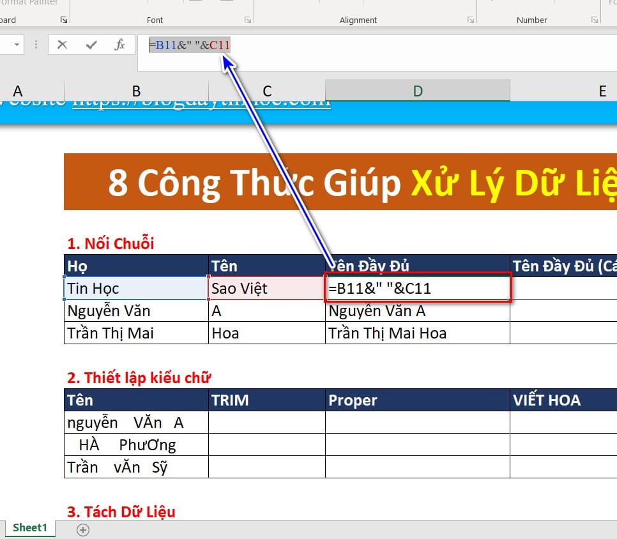Open Font settings dialog launcher
The height and width of the screenshot is (539, 617).
[248, 20]
